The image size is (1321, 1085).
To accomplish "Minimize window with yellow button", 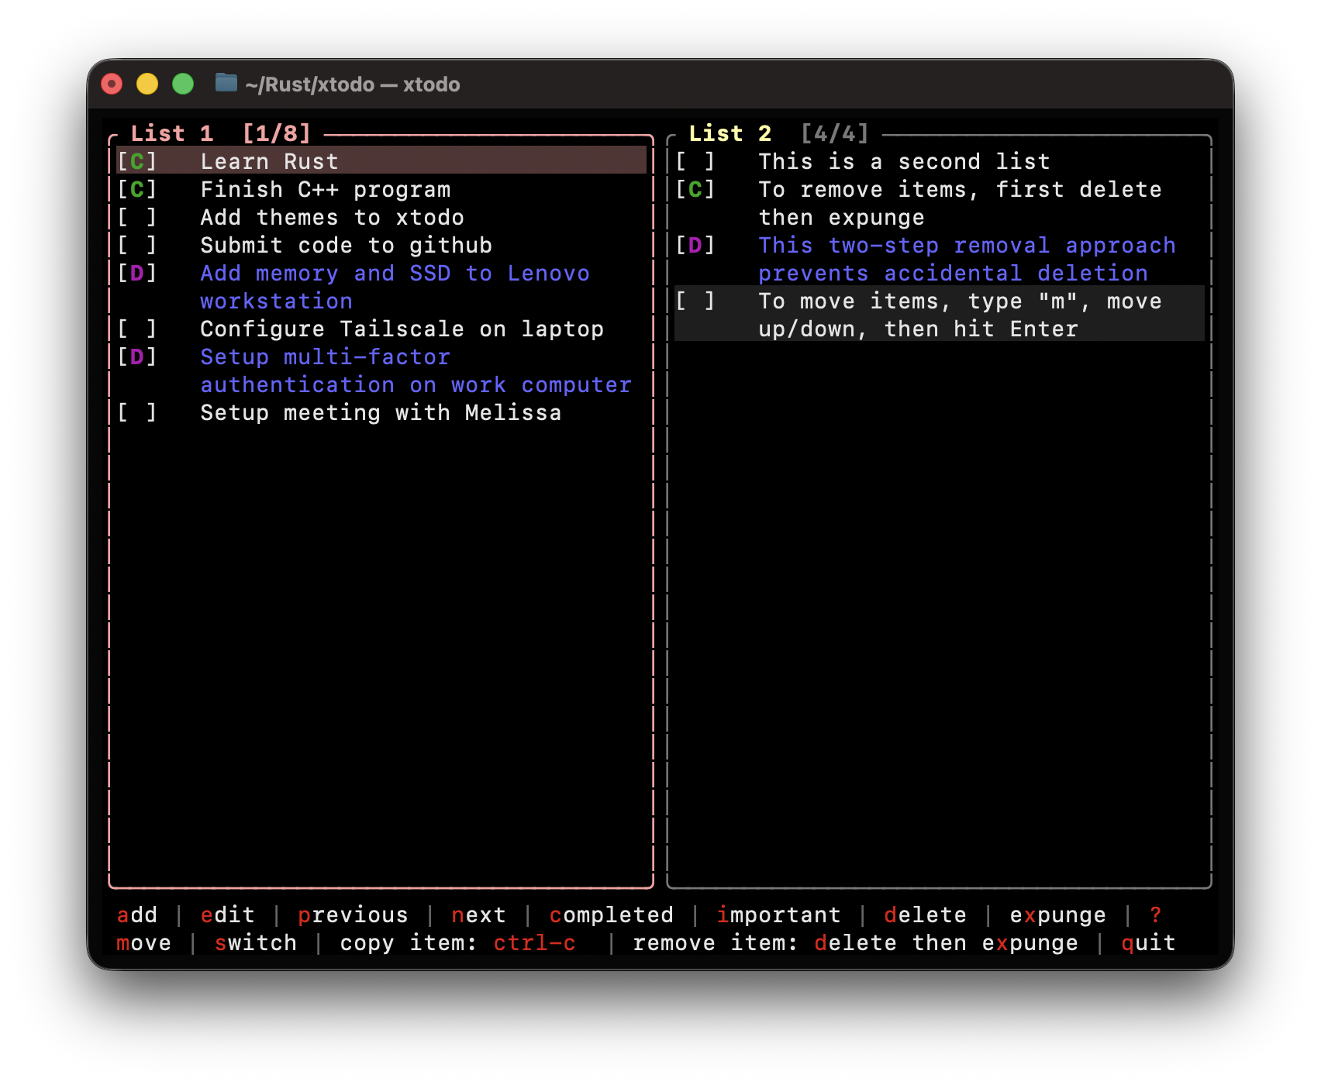I will [x=147, y=84].
